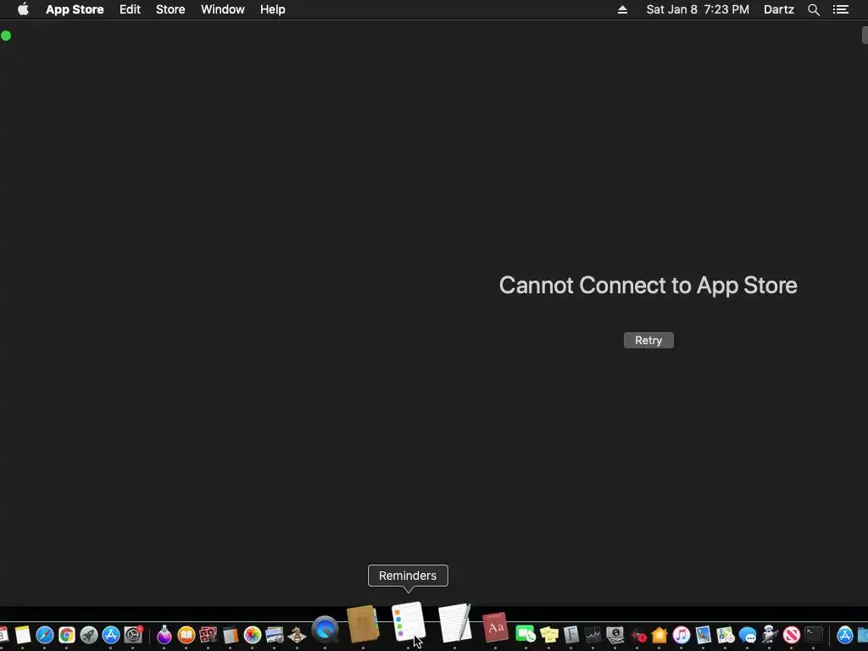Launch Google Chrome from the Dock

(x=67, y=635)
